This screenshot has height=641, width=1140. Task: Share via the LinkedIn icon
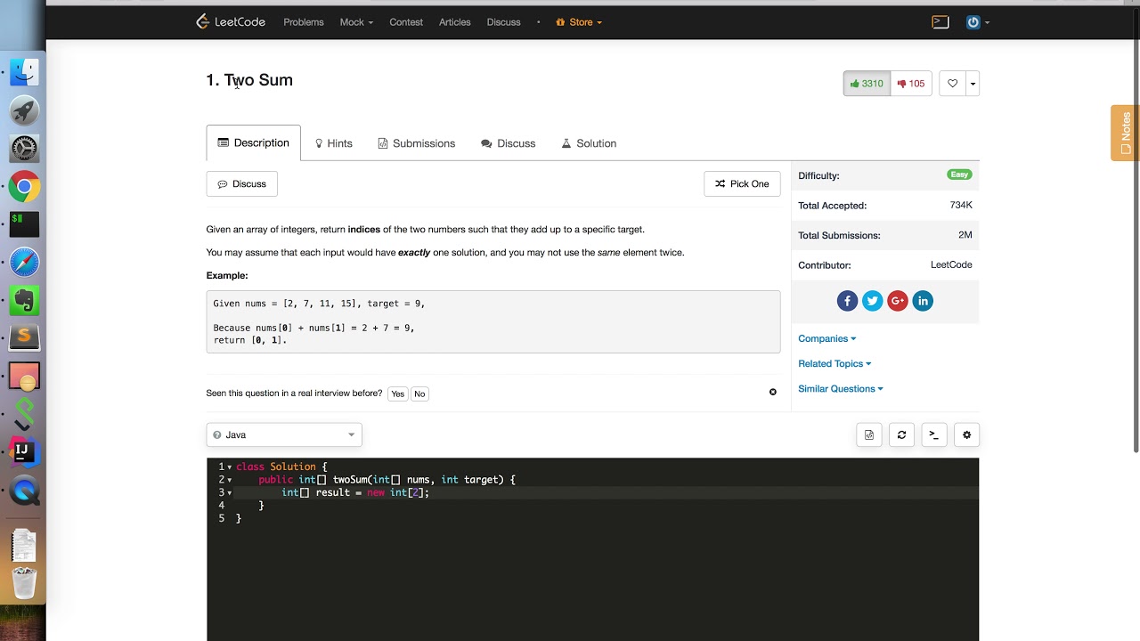pos(923,301)
